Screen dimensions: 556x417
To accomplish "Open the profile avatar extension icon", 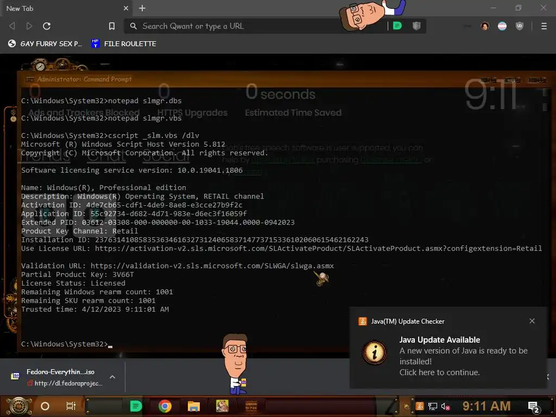I will pyautogui.click(x=485, y=26).
